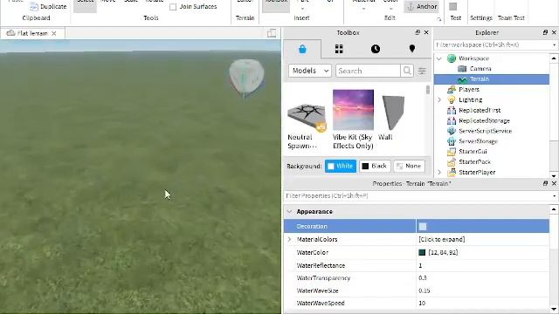Viewport: 559px width, 314px height.
Task: Click the ReplicatedFirst icon
Action: pyautogui.click(x=452, y=110)
